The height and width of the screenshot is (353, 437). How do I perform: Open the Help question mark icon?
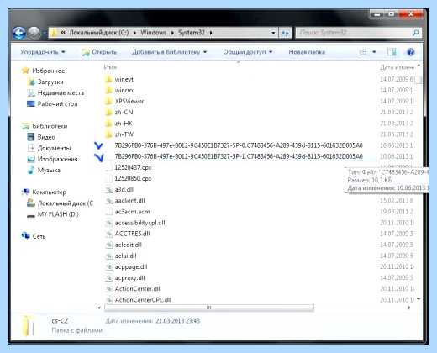[411, 52]
